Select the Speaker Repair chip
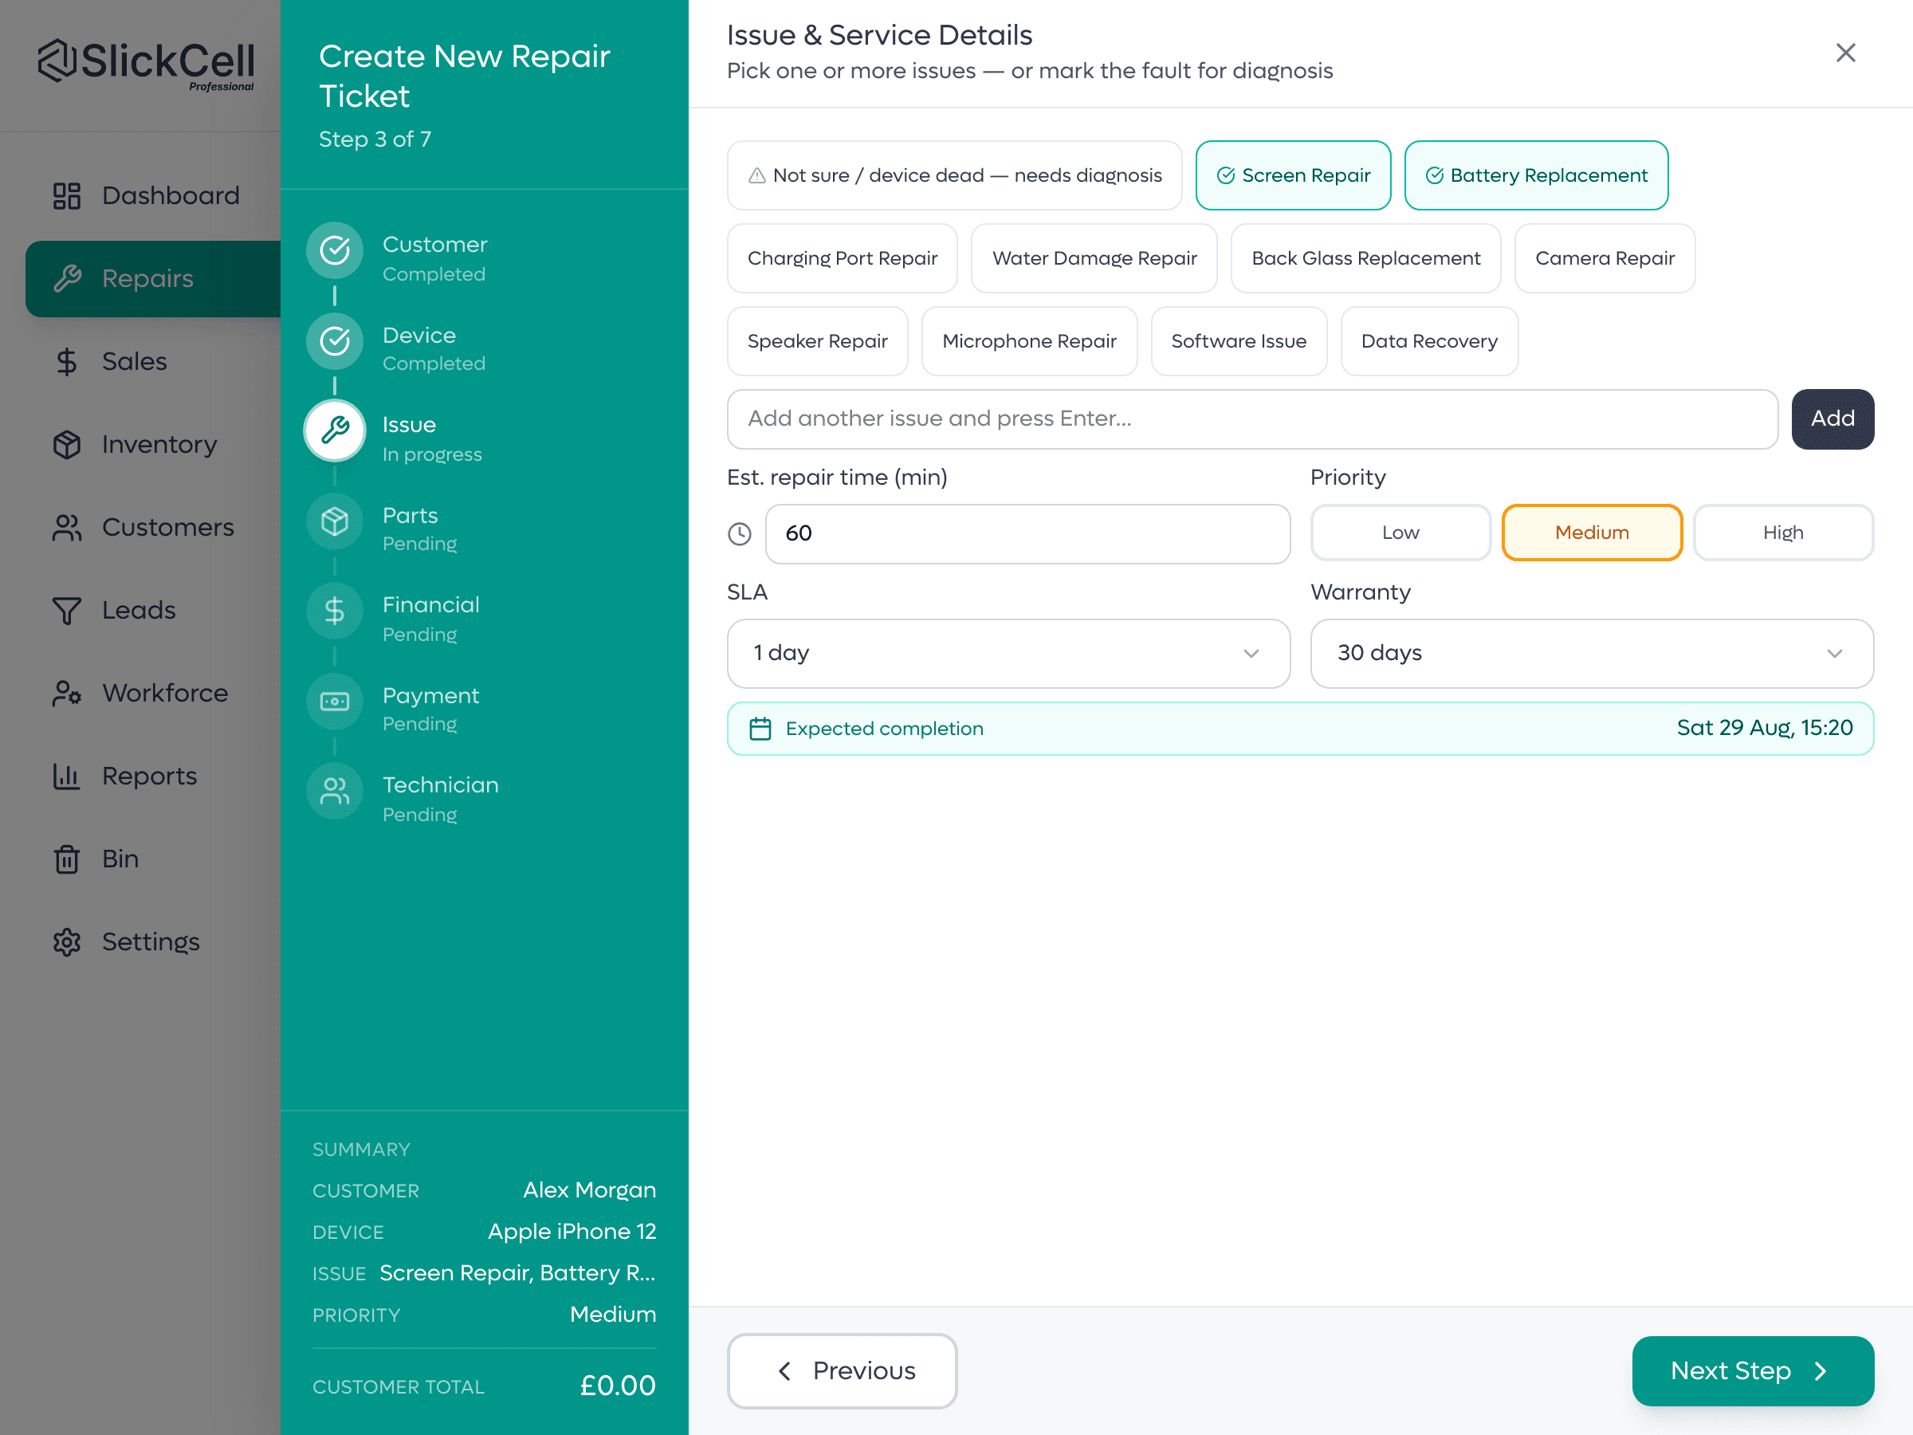 pyautogui.click(x=817, y=342)
